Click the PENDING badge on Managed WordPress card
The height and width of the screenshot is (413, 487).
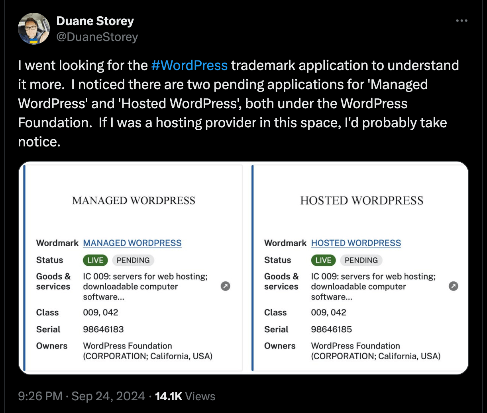click(x=133, y=260)
